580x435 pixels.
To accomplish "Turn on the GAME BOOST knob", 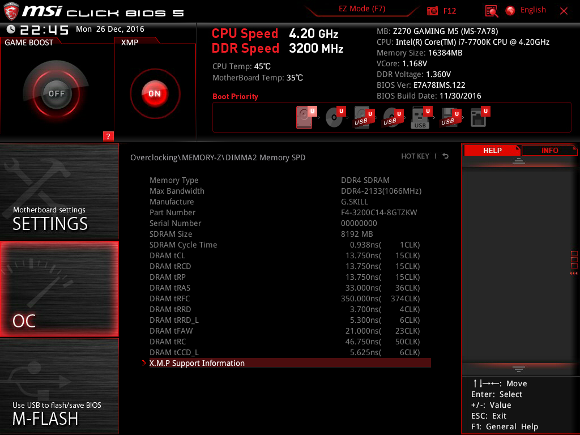I will (56, 93).
